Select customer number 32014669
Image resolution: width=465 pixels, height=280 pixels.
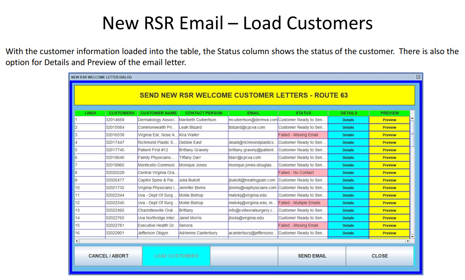tap(121, 120)
